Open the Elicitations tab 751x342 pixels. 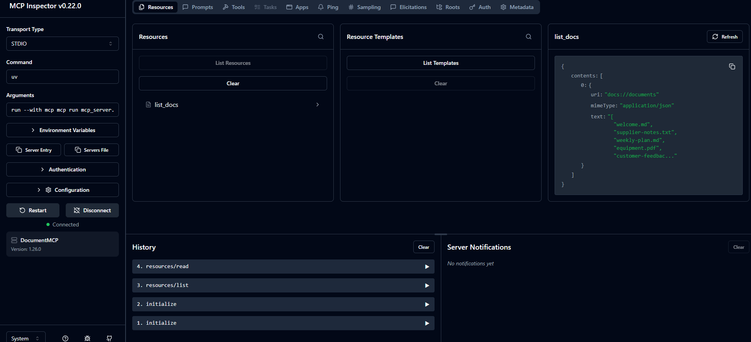pos(408,7)
